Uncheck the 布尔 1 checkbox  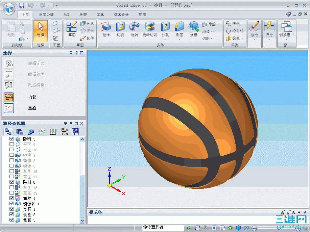point(12,198)
